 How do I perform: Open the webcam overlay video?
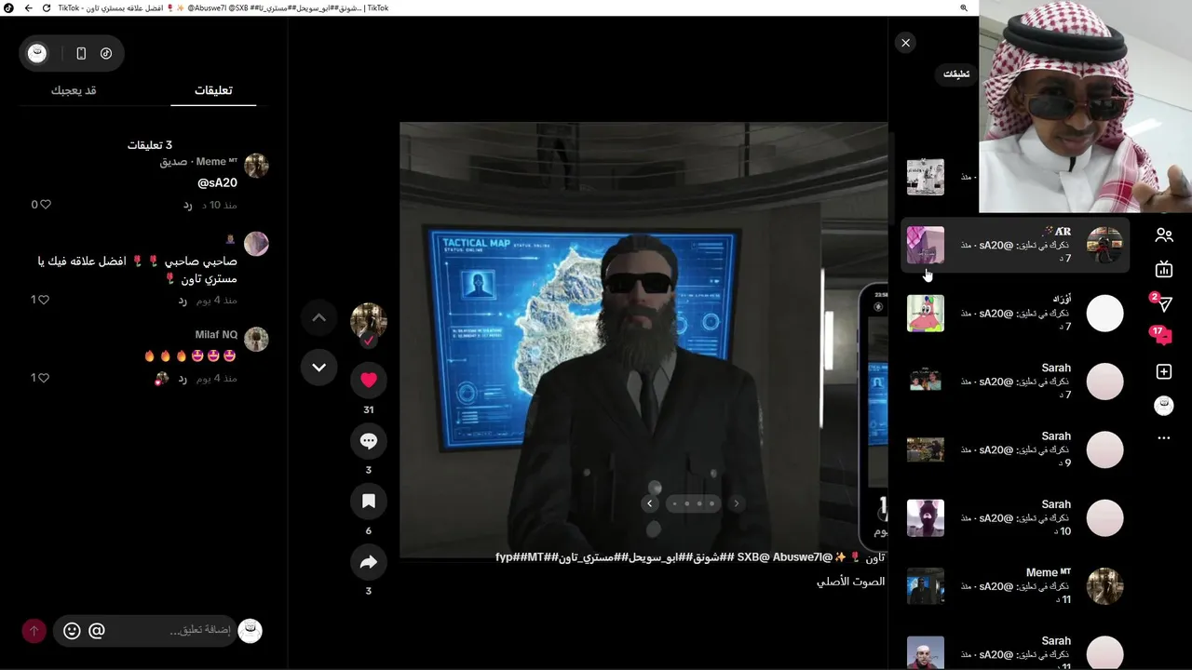[x=1086, y=106]
